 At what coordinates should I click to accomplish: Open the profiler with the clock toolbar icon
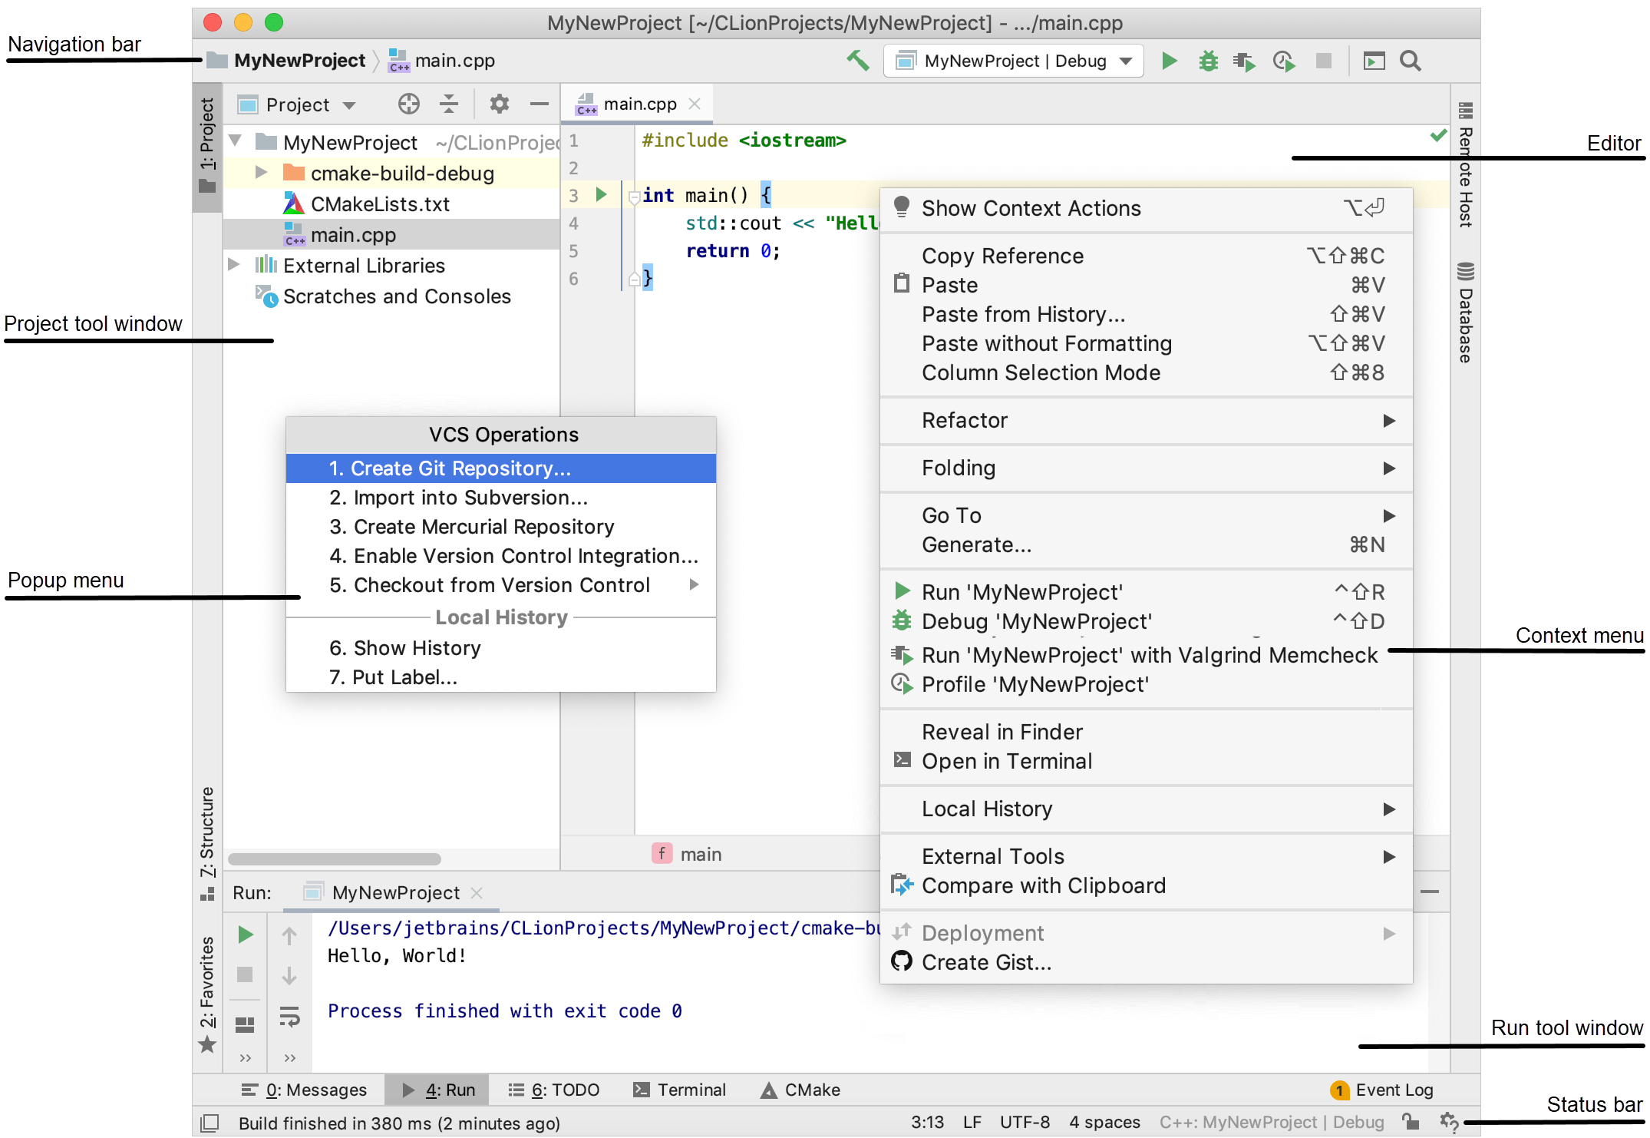point(1283,61)
